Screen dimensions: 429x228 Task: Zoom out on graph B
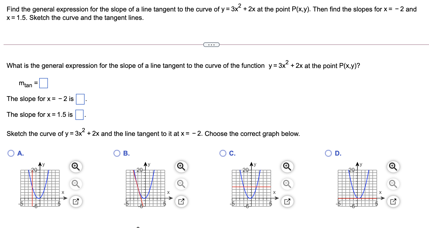[x=181, y=183]
